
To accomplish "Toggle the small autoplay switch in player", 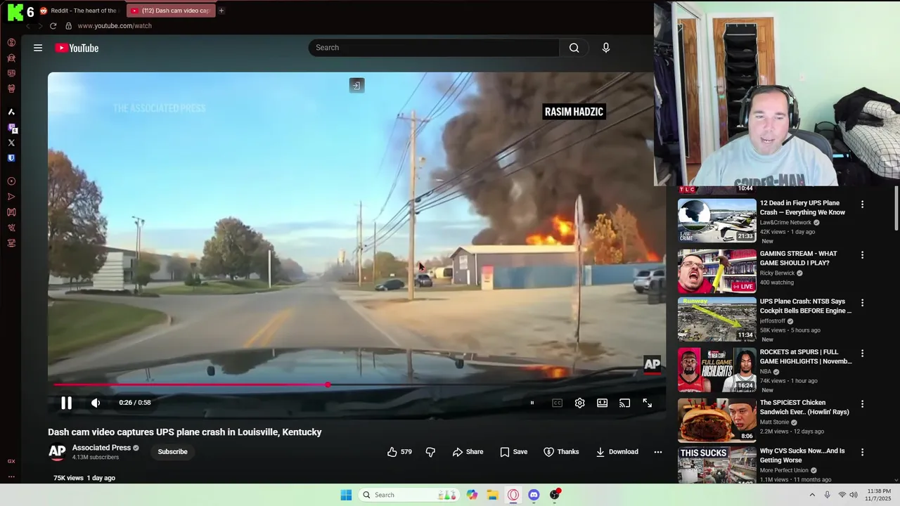I will tap(532, 403).
